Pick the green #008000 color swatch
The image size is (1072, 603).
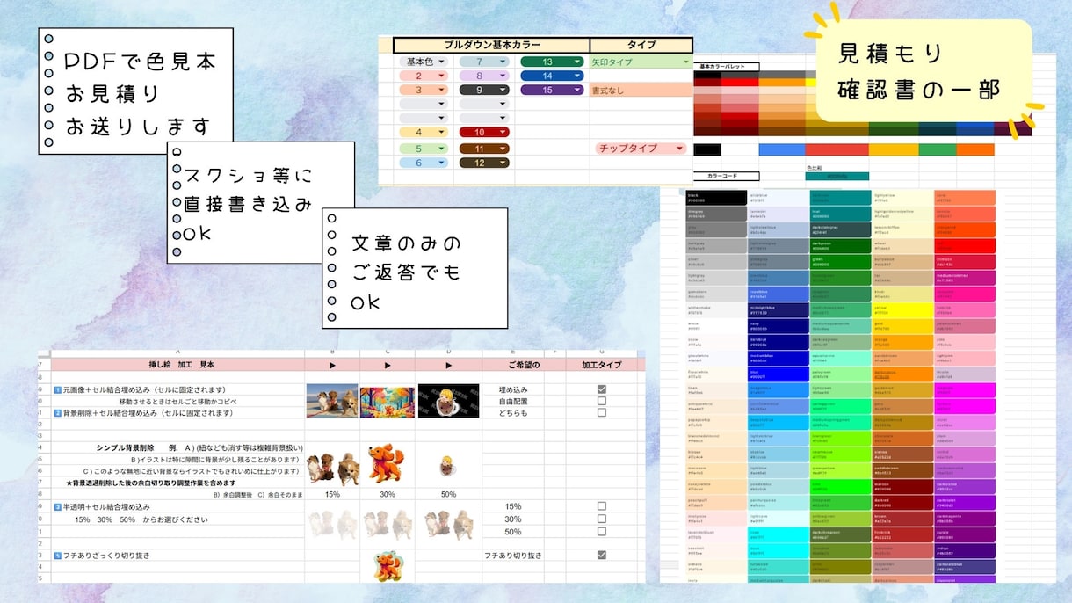pyautogui.click(x=840, y=262)
